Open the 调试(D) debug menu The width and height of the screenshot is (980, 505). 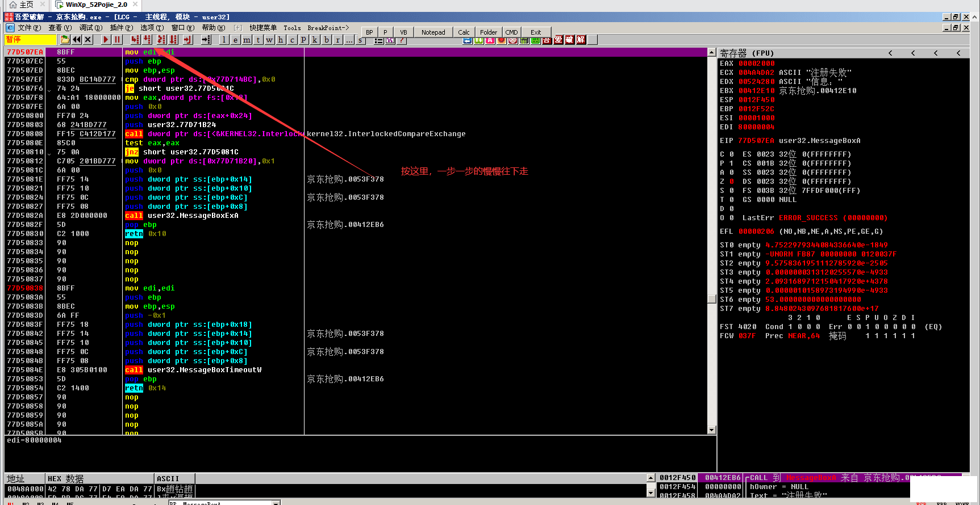tap(90, 28)
